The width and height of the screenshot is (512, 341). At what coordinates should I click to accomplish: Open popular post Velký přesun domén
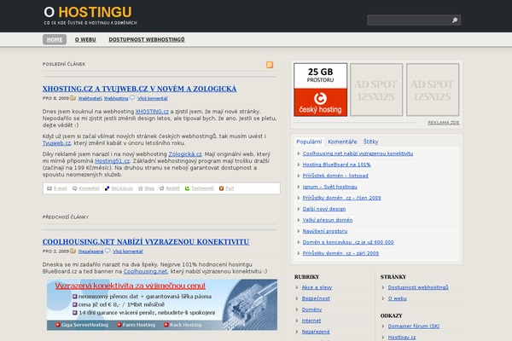pyautogui.click(x=327, y=220)
